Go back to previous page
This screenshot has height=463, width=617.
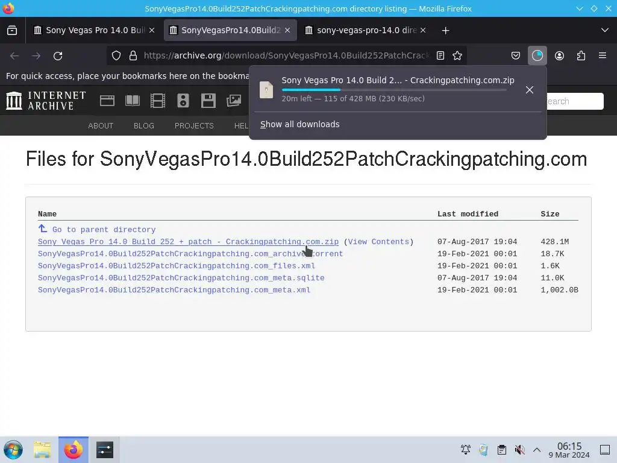pyautogui.click(x=14, y=56)
